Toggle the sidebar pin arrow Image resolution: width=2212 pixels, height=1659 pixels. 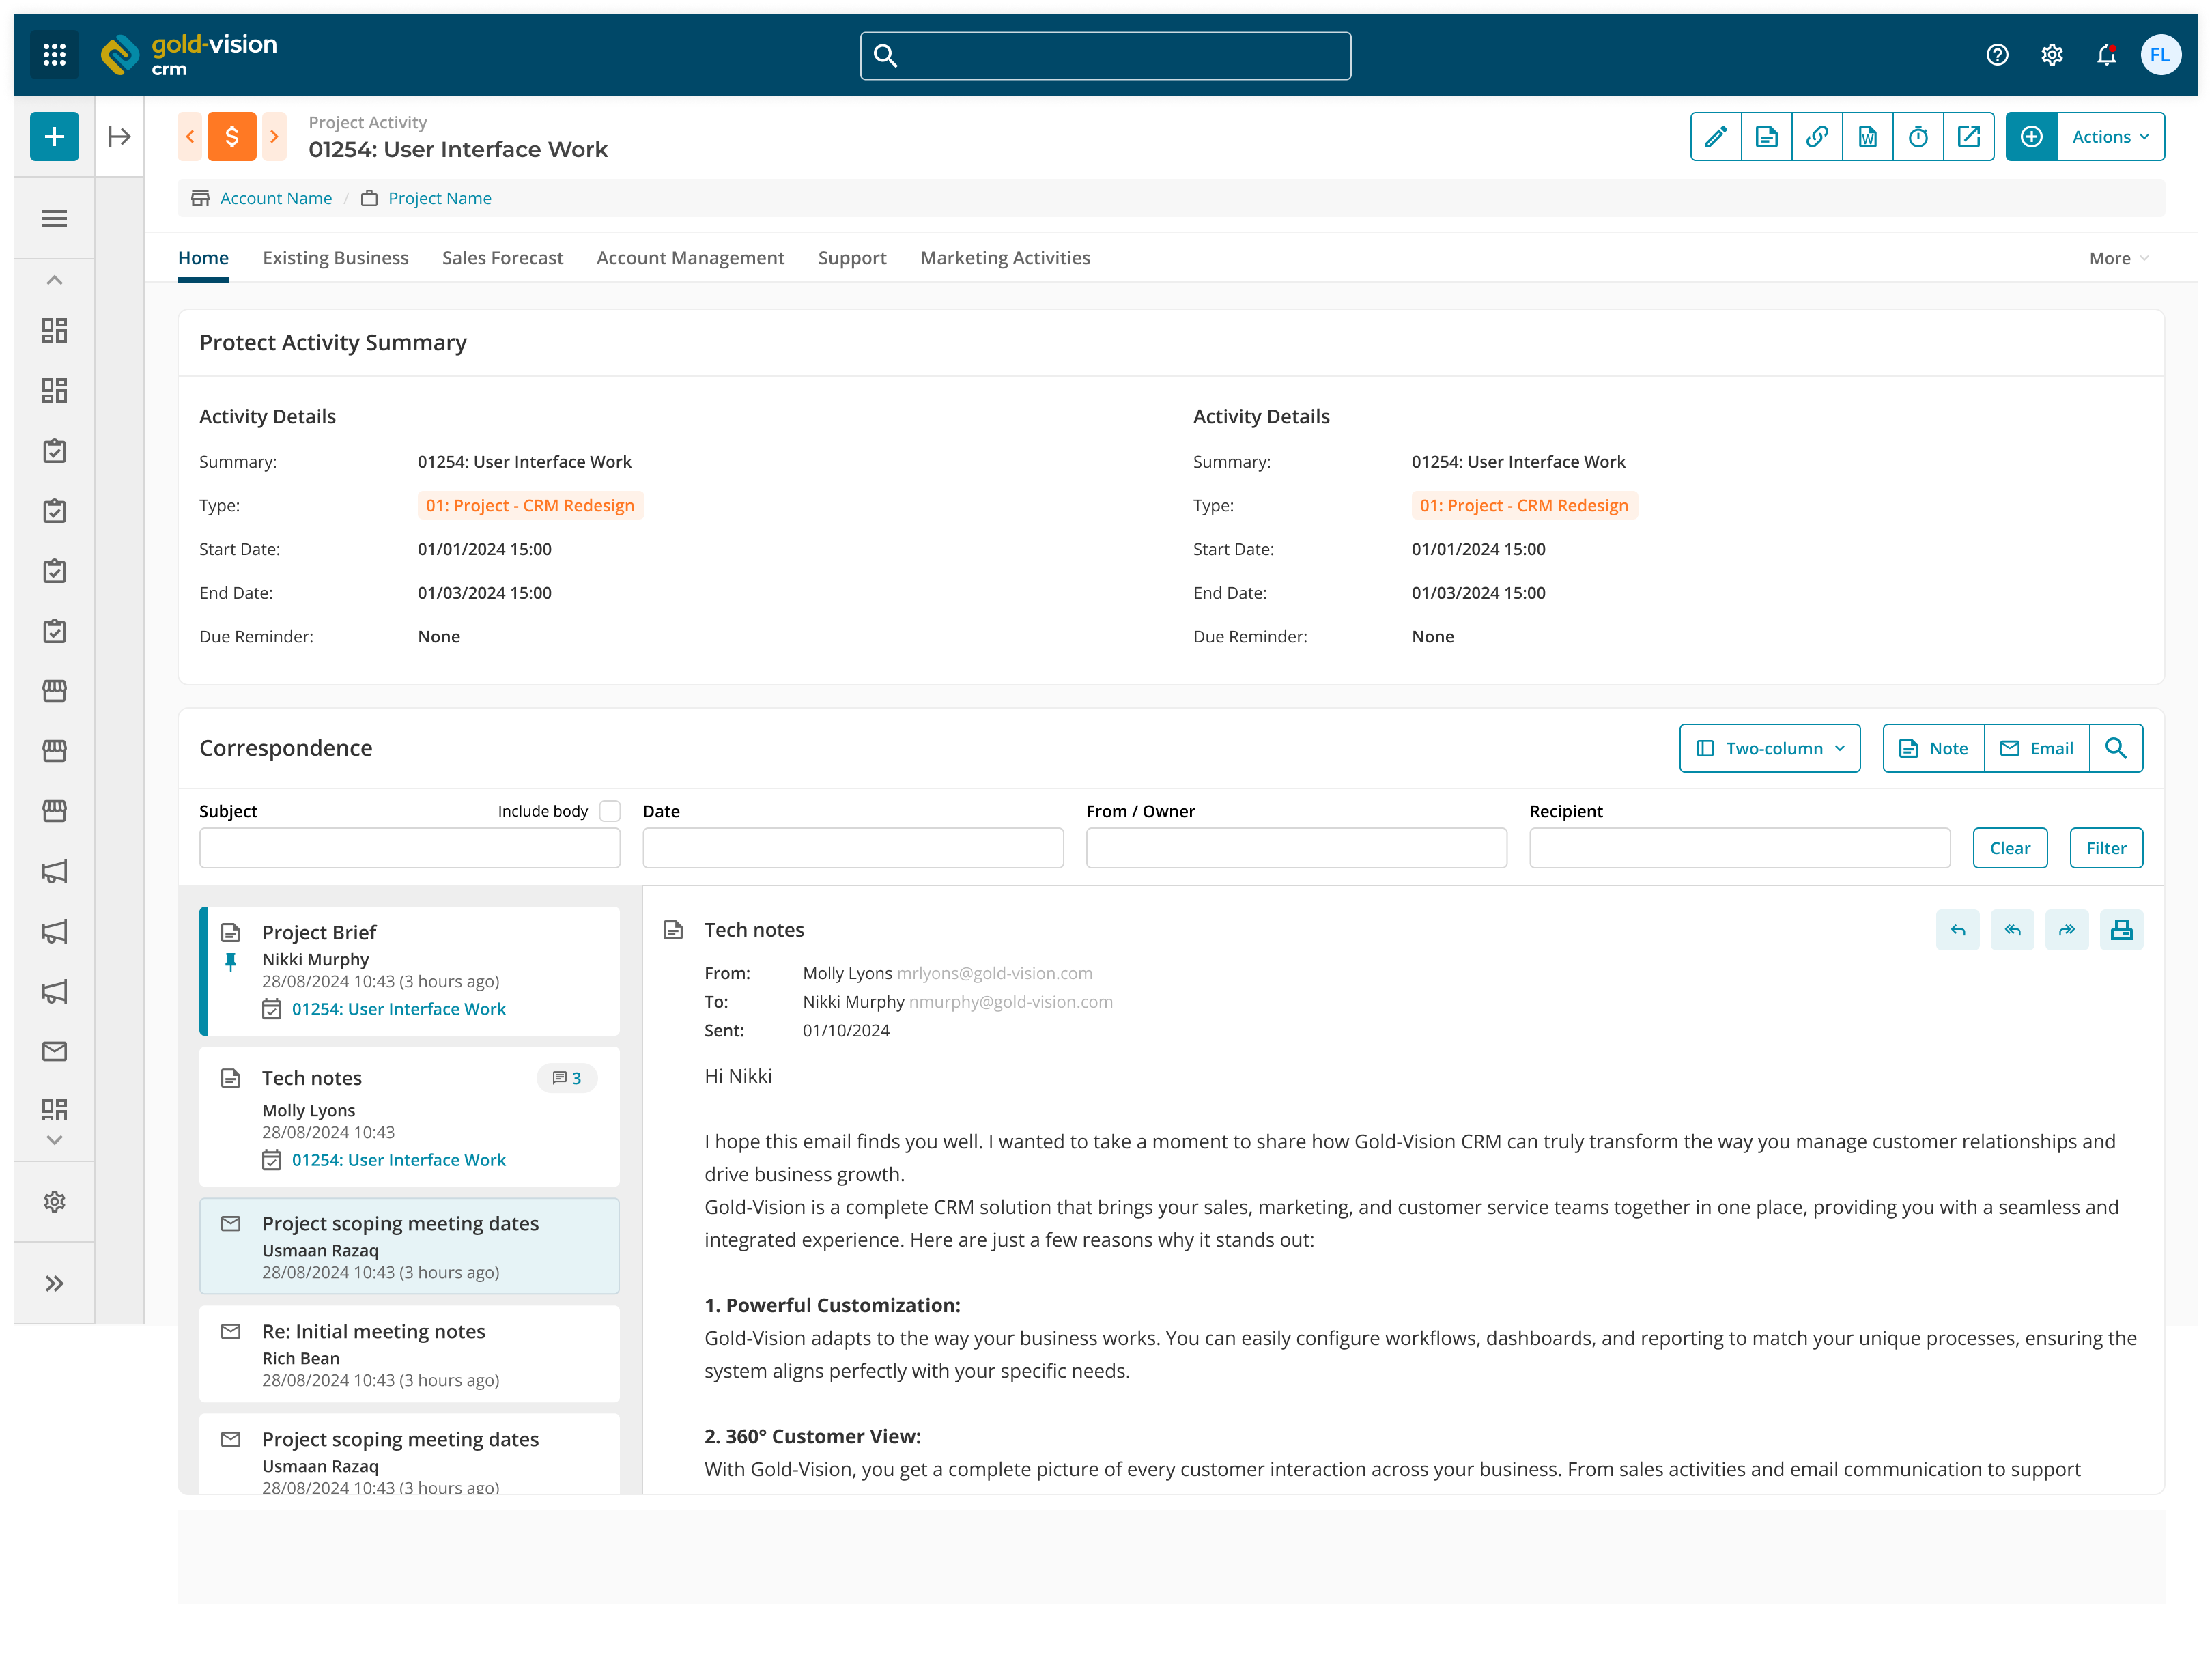point(119,137)
